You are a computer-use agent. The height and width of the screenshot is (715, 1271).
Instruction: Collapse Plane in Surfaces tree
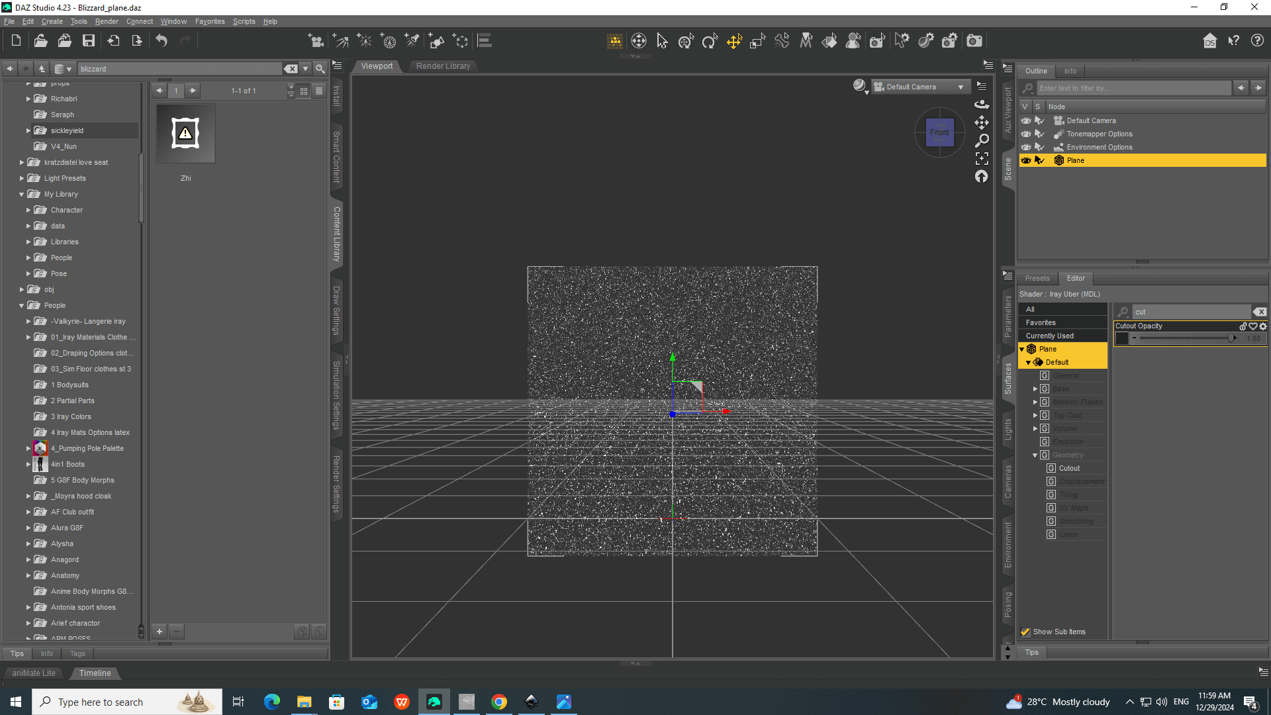(x=1022, y=349)
